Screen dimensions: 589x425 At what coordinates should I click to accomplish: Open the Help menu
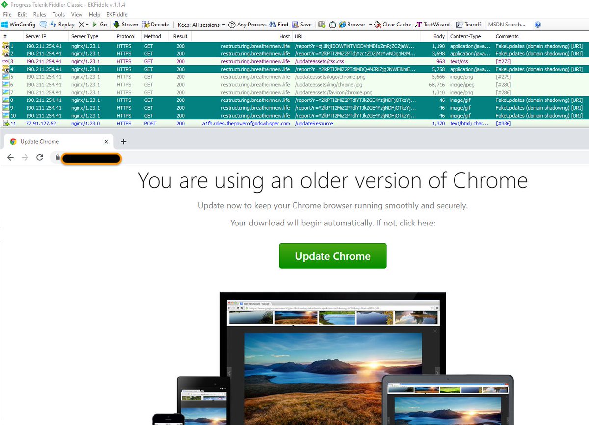pyautogui.click(x=95, y=15)
